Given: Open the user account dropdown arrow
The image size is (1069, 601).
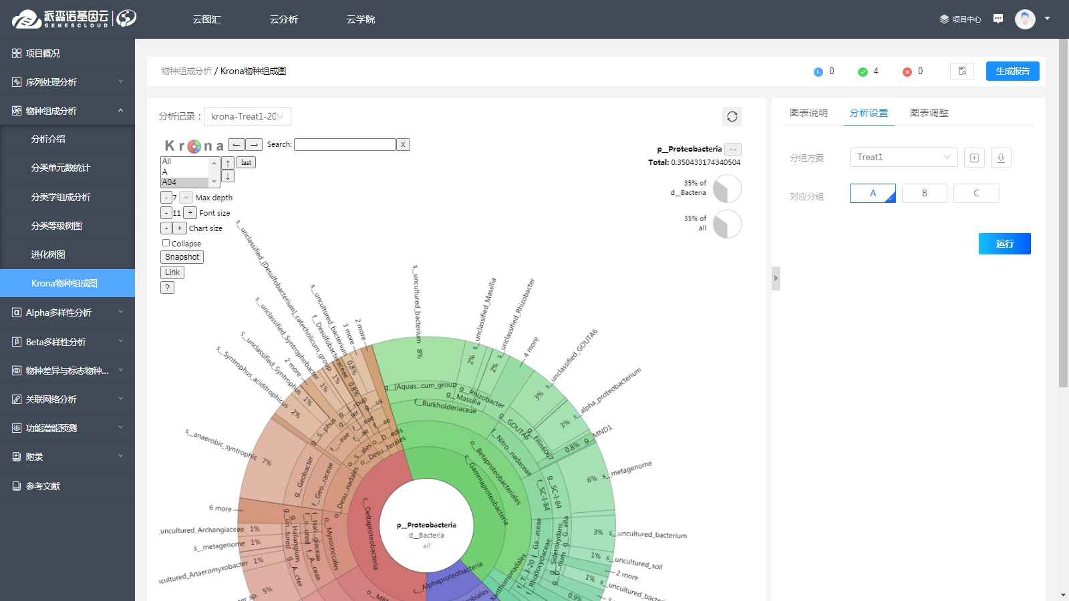Looking at the screenshot, I should point(1047,19).
